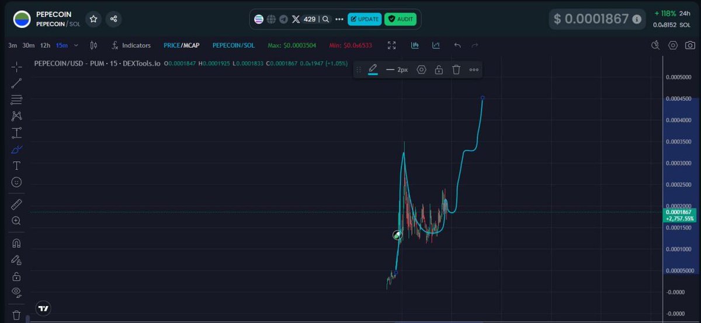Select the Text annotation tool
This screenshot has width=701, height=323.
coord(16,166)
